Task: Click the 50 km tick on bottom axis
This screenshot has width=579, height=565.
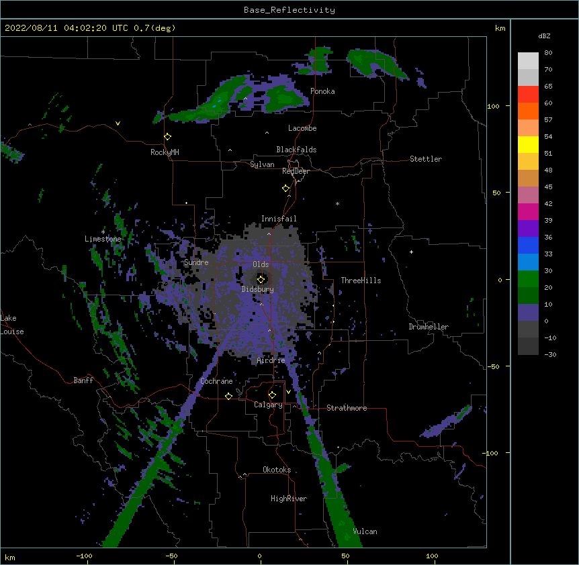Action: pyautogui.click(x=345, y=556)
